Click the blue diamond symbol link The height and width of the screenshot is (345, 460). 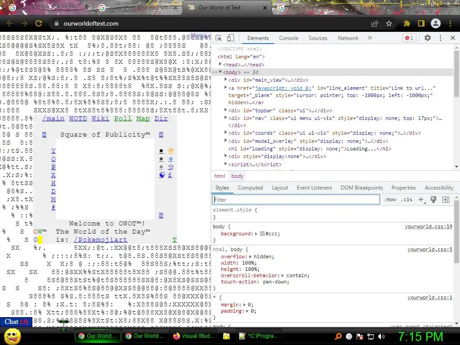170,159
